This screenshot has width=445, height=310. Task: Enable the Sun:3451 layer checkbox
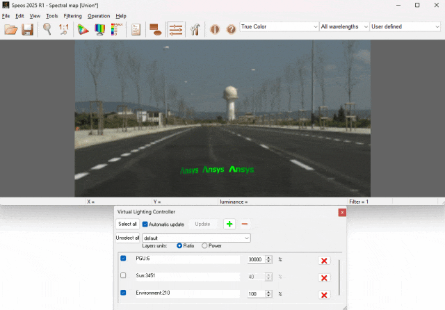coord(123,276)
